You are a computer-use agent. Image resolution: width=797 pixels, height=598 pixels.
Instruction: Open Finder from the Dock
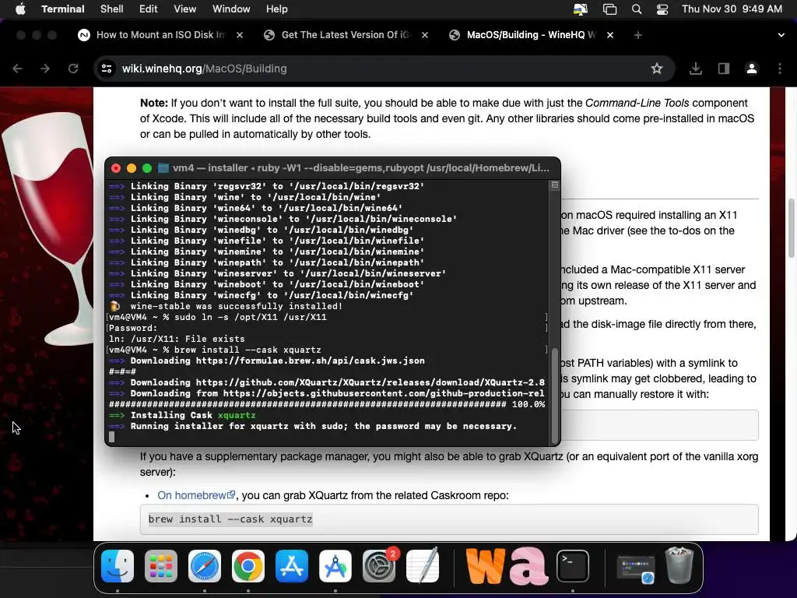click(x=118, y=566)
